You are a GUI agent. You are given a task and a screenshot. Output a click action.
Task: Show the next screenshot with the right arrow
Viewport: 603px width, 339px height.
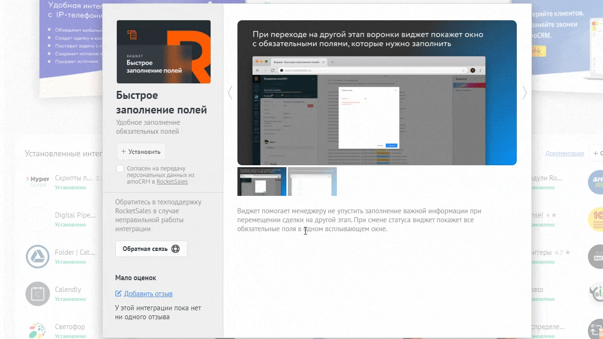click(x=524, y=93)
